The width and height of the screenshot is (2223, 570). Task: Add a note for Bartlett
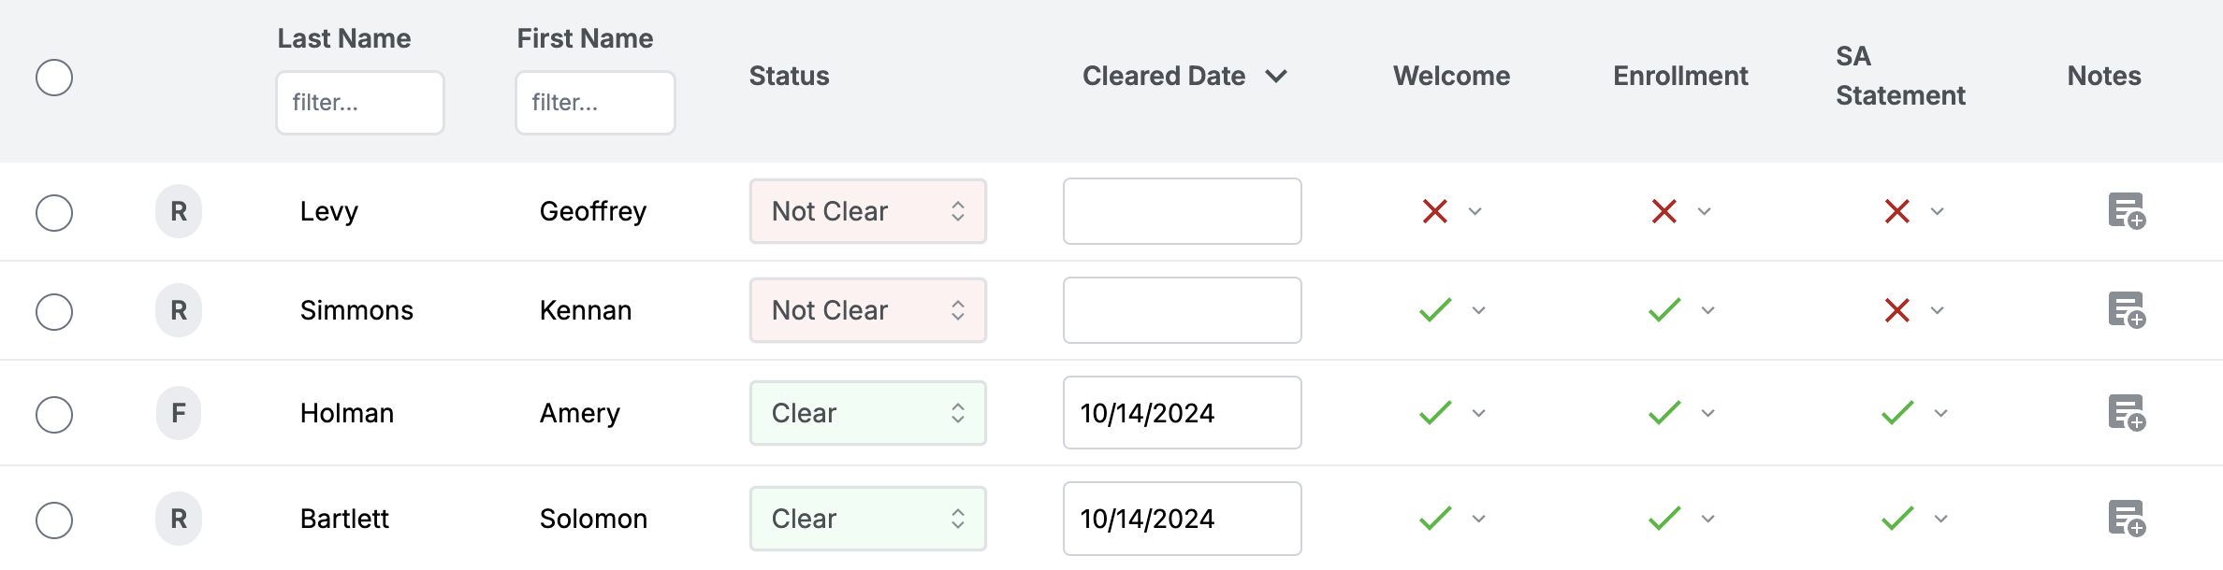2126,519
